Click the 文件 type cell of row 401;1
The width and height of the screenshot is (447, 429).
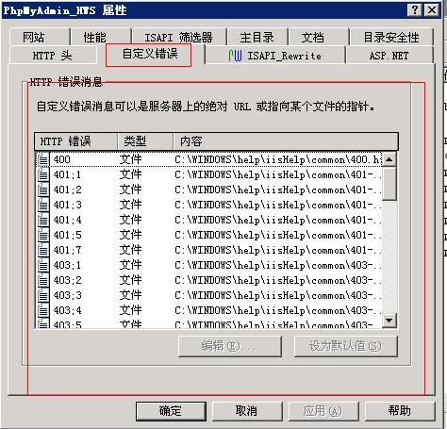click(x=130, y=174)
